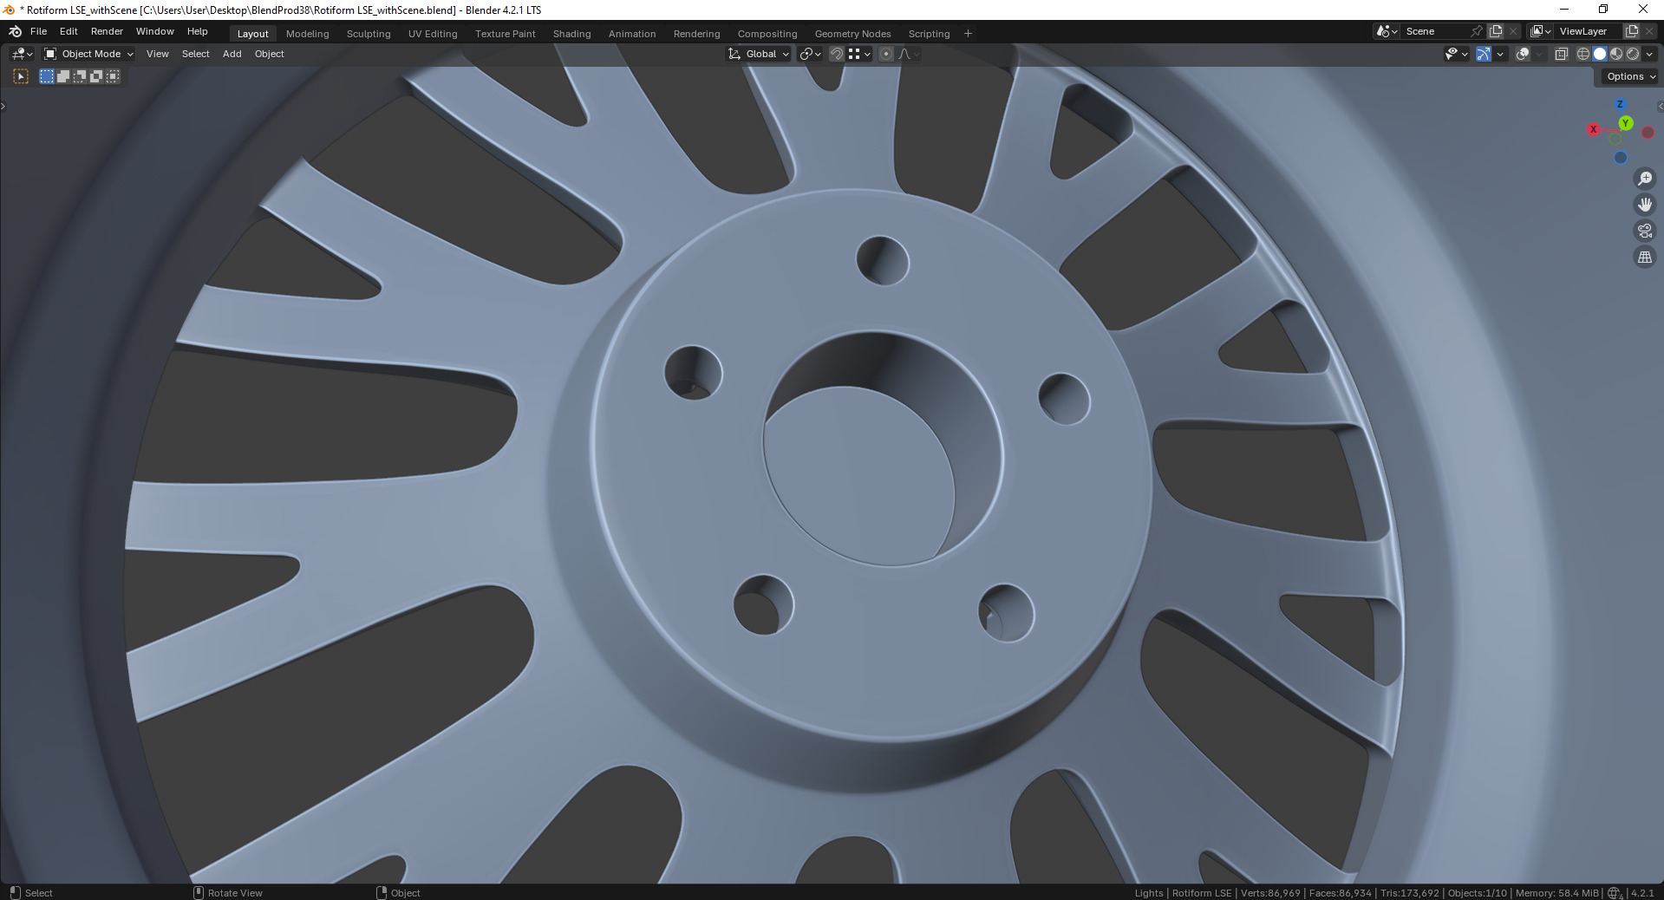Image resolution: width=1664 pixels, height=900 pixels.
Task: Open the snapping options dropdown
Action: coord(859,54)
